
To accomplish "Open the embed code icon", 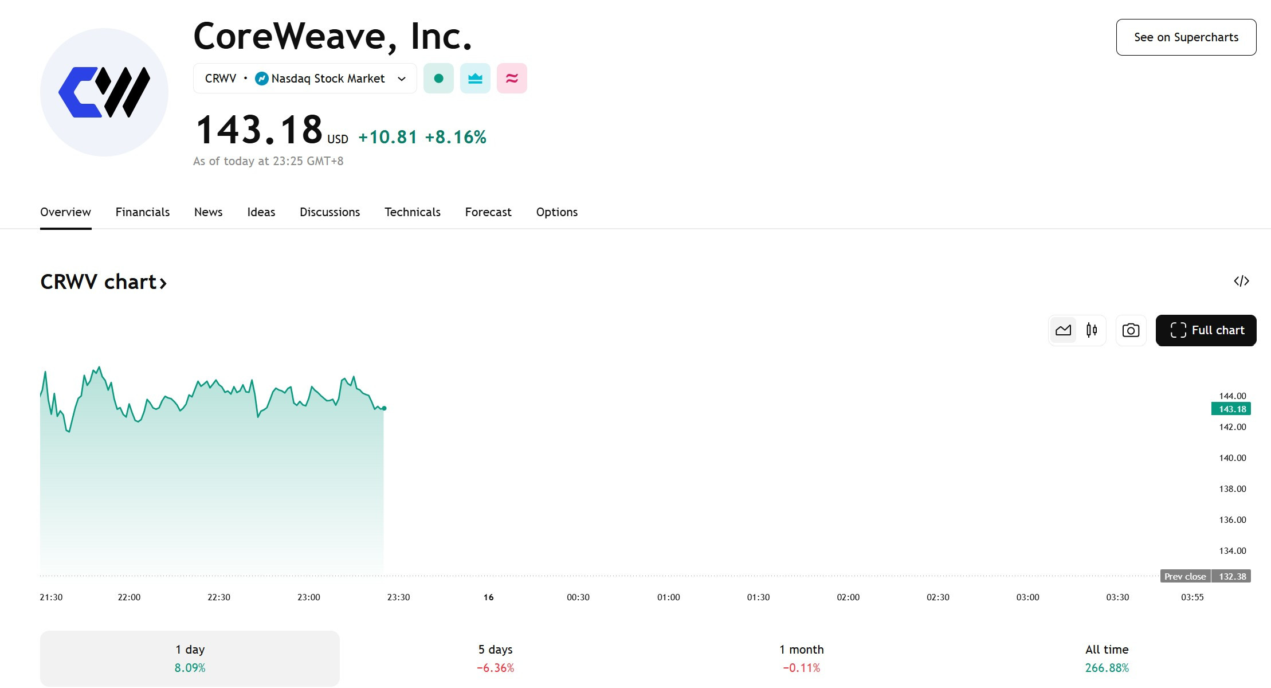I will pos(1241,281).
